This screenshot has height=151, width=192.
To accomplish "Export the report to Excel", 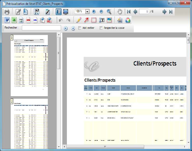I will (14, 20).
